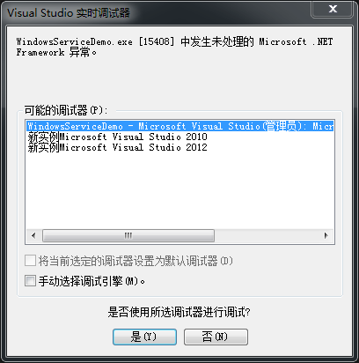
Task: Click the left arrow of the horizontal scrollbar
Action: tap(33, 235)
